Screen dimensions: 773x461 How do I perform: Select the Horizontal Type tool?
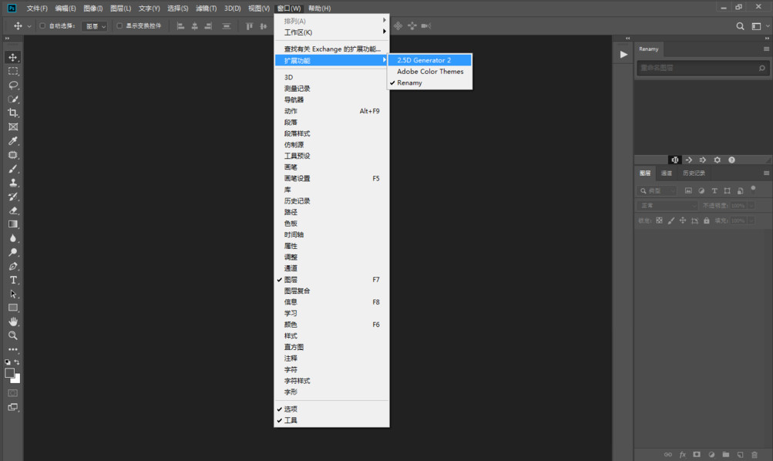point(13,280)
